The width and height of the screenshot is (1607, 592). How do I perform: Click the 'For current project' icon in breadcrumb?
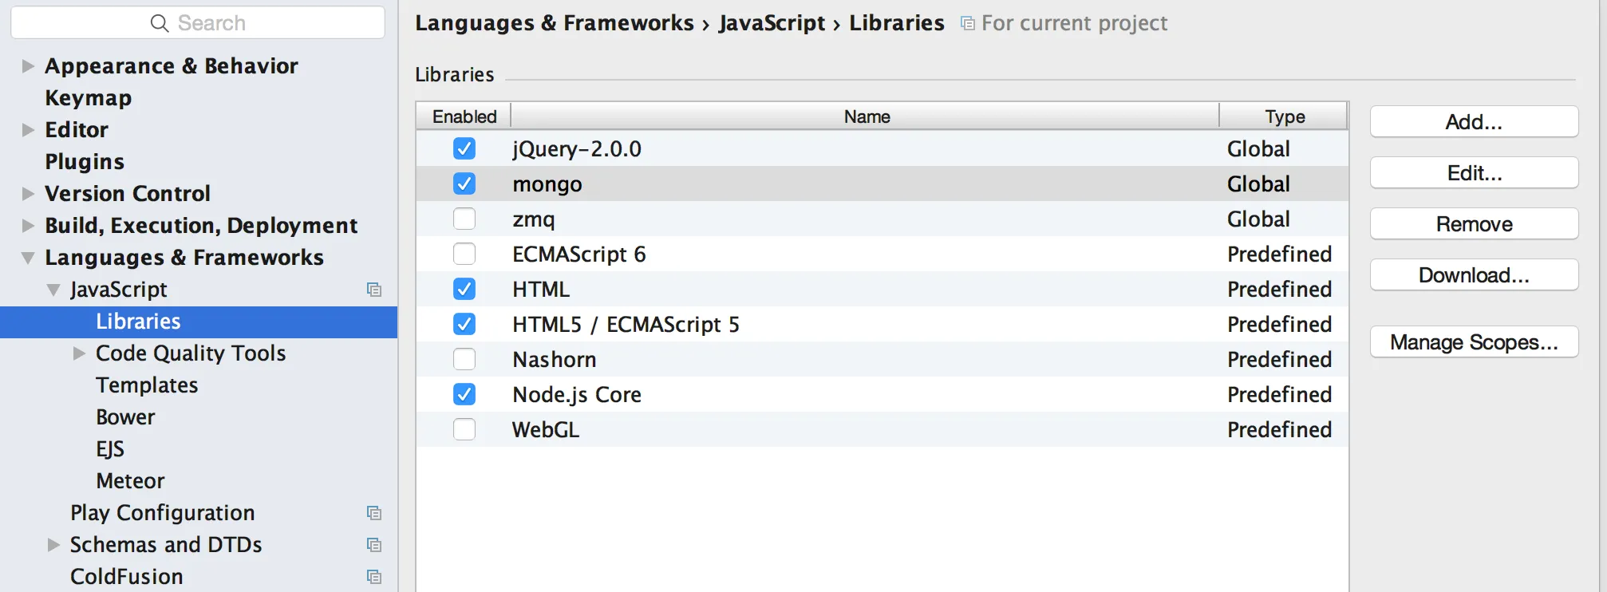(x=967, y=23)
